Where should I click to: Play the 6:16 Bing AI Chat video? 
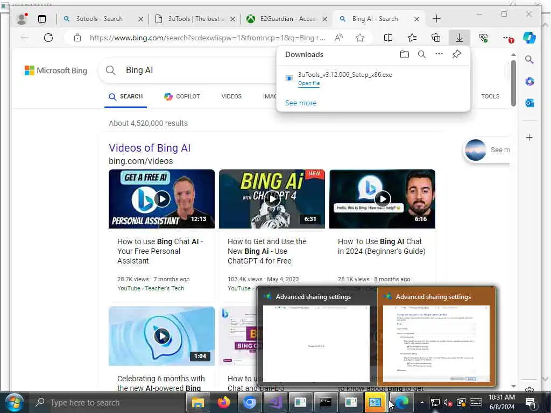point(383,199)
